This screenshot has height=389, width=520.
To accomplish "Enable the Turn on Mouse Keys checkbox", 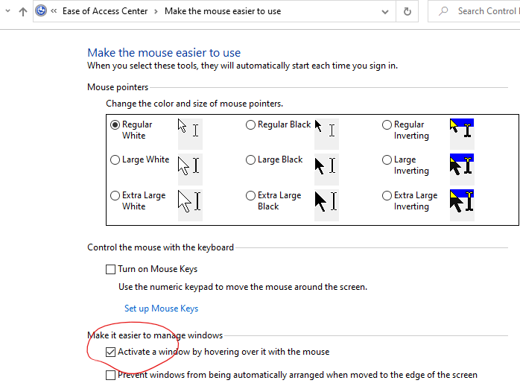I will tap(111, 269).
